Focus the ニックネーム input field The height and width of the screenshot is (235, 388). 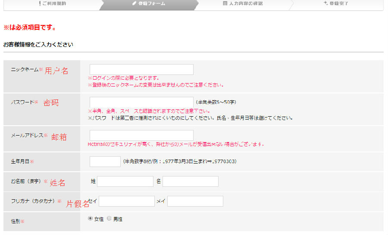[141, 69]
